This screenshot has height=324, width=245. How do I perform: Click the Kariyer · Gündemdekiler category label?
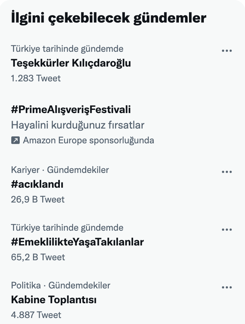pyautogui.click(x=60, y=169)
